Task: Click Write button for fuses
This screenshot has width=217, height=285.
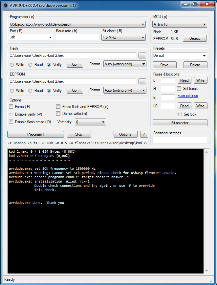Action: (201, 80)
